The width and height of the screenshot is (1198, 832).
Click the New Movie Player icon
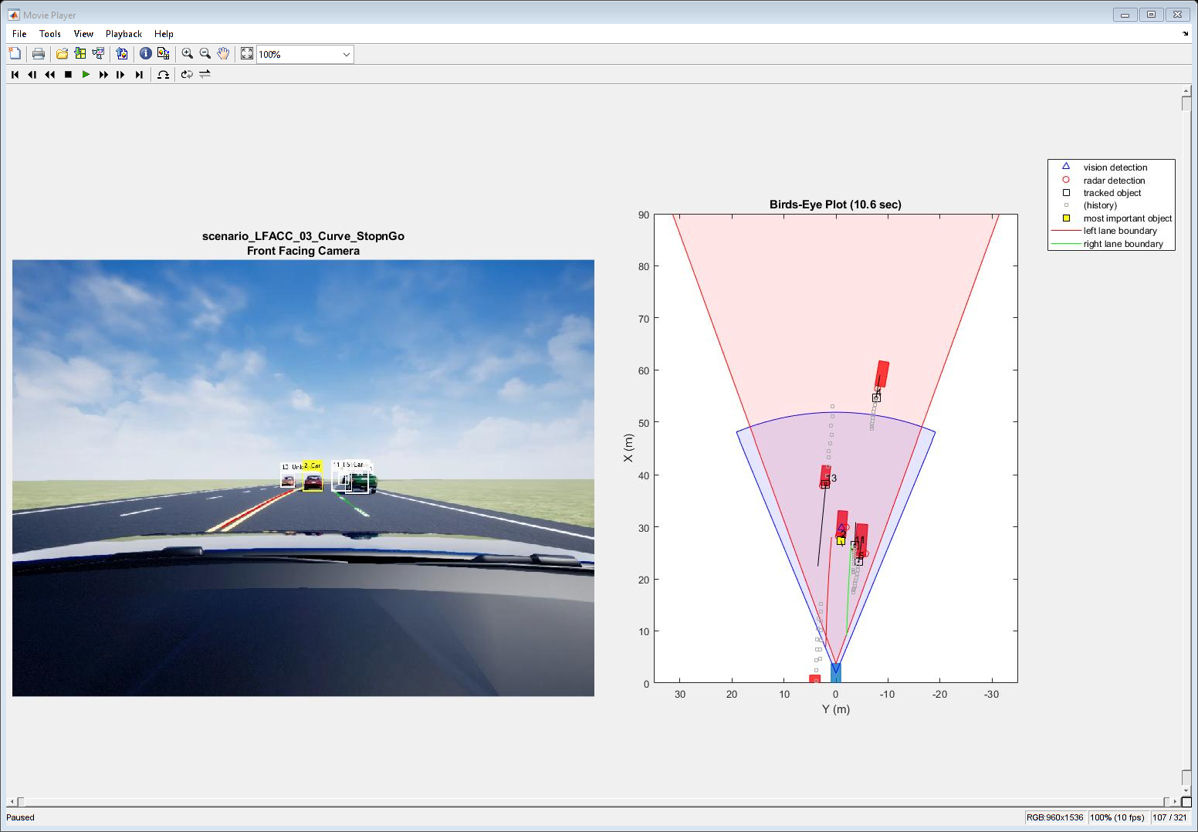pyautogui.click(x=15, y=54)
